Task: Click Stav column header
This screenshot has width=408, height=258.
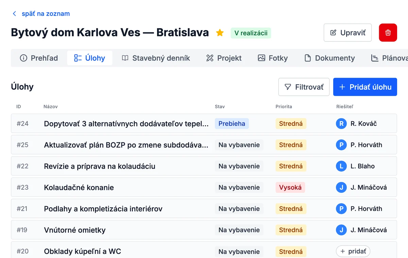Action: click(220, 107)
